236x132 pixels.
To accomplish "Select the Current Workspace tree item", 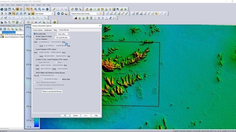I will [x=9, y=32].
